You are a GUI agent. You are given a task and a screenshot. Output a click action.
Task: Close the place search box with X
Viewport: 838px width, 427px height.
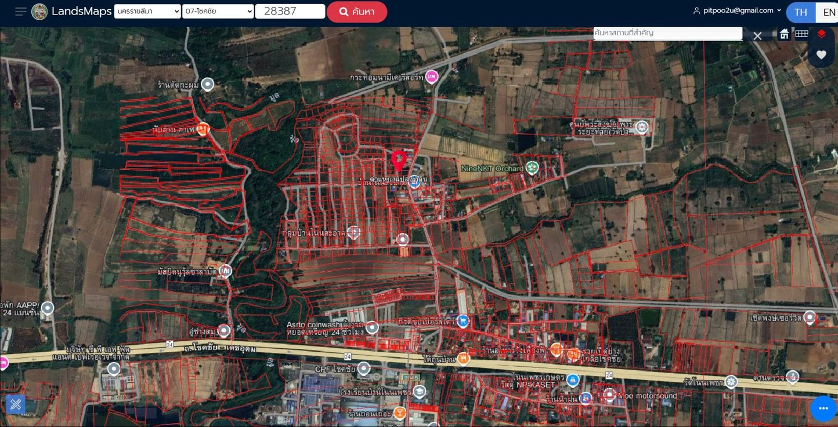(757, 36)
